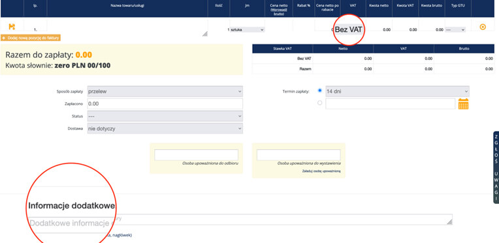Click the Kwota netto column header
This screenshot has height=243, width=499.
379,6
